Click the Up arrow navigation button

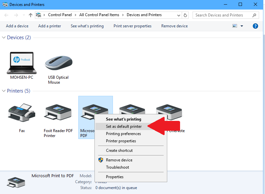click(x=30, y=15)
